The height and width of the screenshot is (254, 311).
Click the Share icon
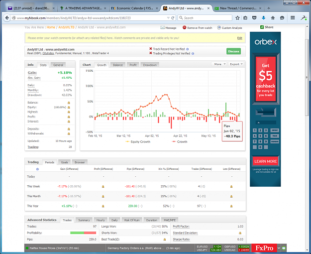pyautogui.click(x=262, y=27)
